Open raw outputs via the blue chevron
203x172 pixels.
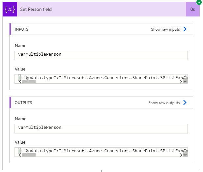pyautogui.click(x=185, y=102)
